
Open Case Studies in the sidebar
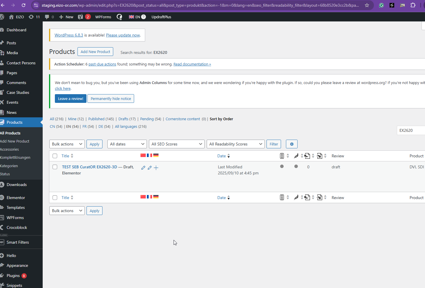pos(18,92)
